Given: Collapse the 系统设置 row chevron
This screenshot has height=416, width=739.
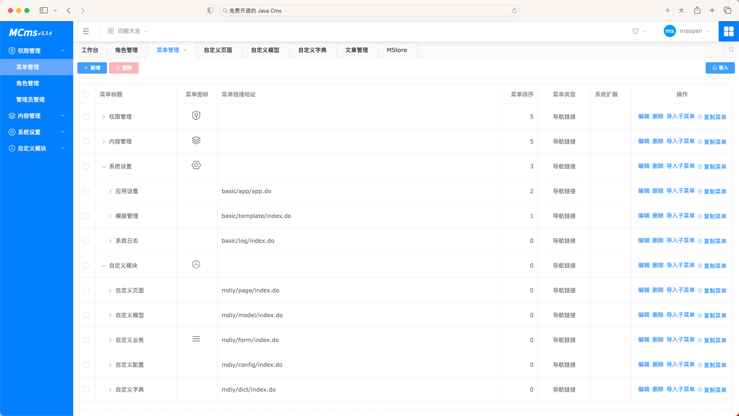Looking at the screenshot, I should coord(103,166).
